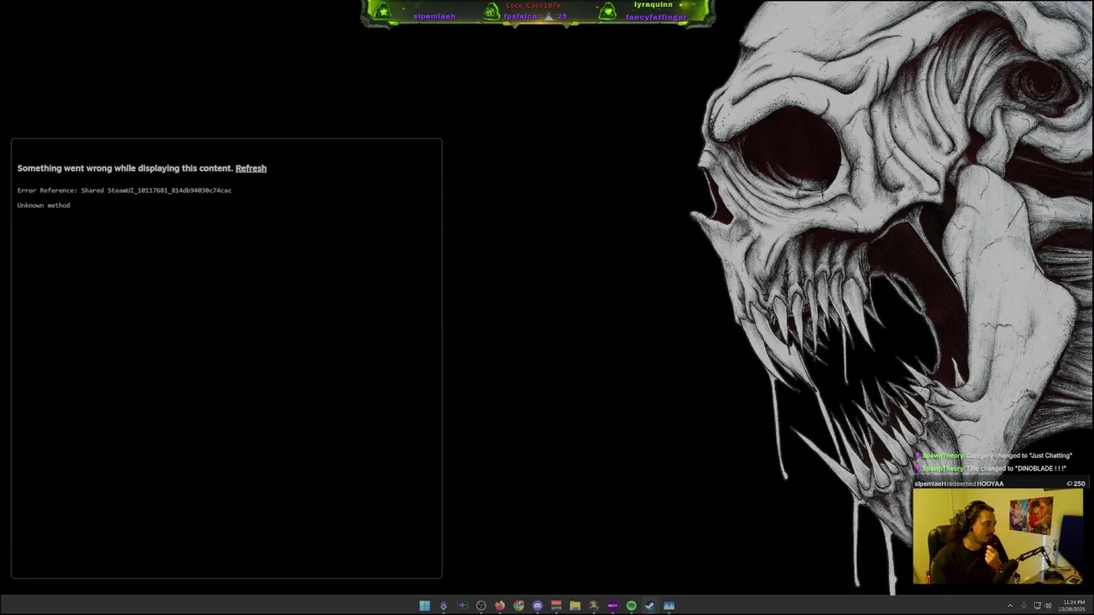Open the blue window icon after Steam
Image resolution: width=1094 pixels, height=615 pixels.
669,606
